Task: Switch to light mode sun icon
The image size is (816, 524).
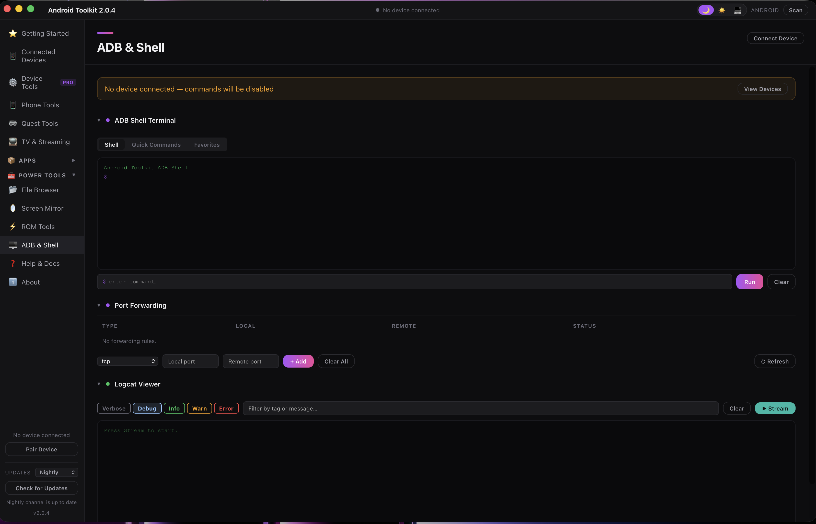Action: point(722,10)
